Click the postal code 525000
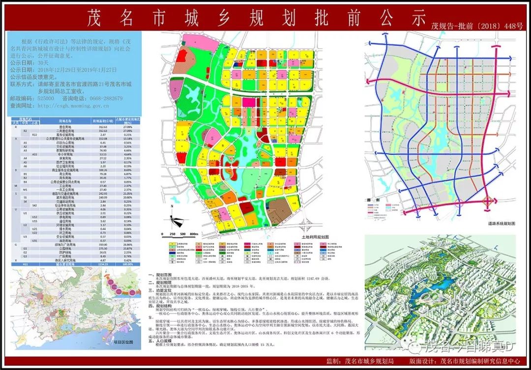The image size is (531, 370). pyautogui.click(x=46, y=98)
